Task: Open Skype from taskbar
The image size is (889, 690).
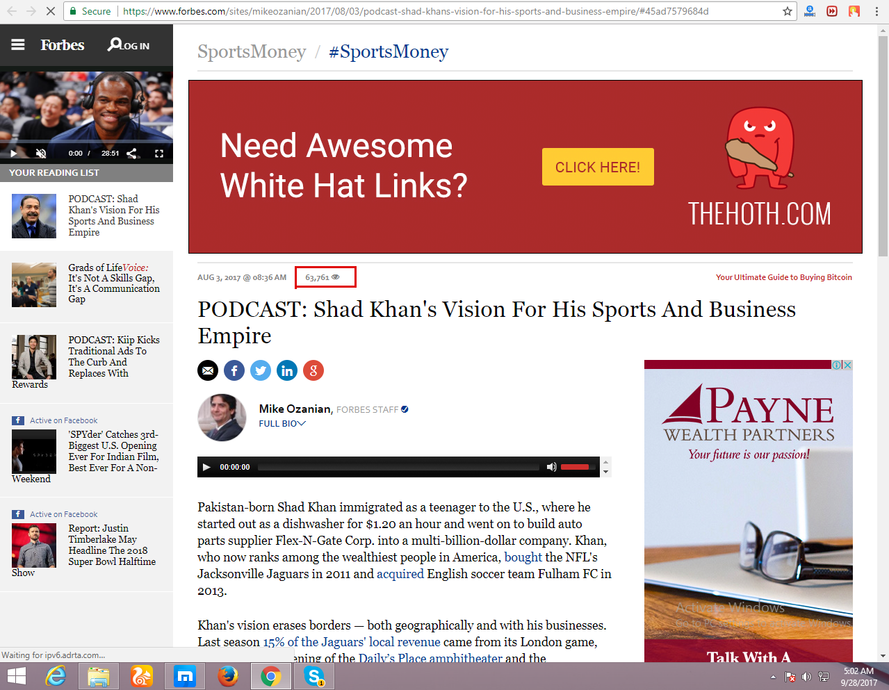Action: (x=314, y=676)
